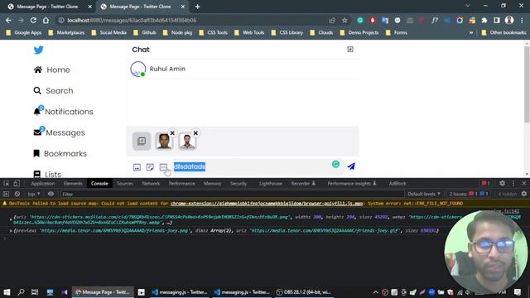Click the Twitter bird logo
This screenshot has height=298, width=530.
click(x=39, y=50)
